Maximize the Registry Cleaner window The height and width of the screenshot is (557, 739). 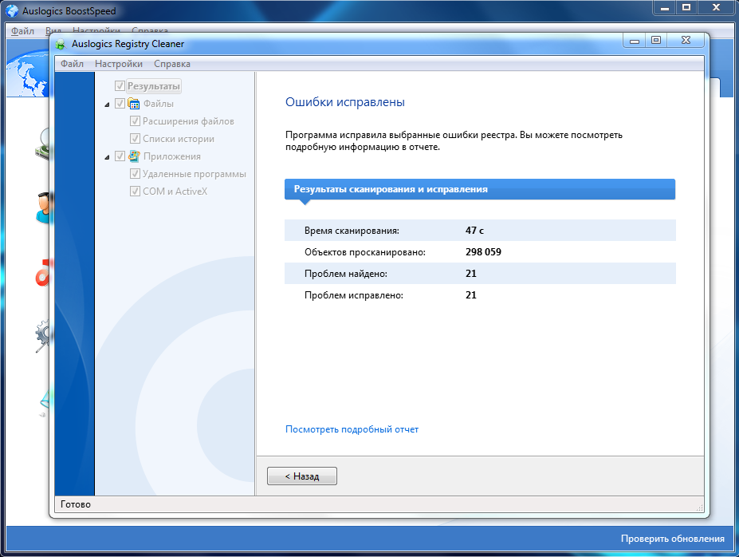pyautogui.click(x=656, y=40)
